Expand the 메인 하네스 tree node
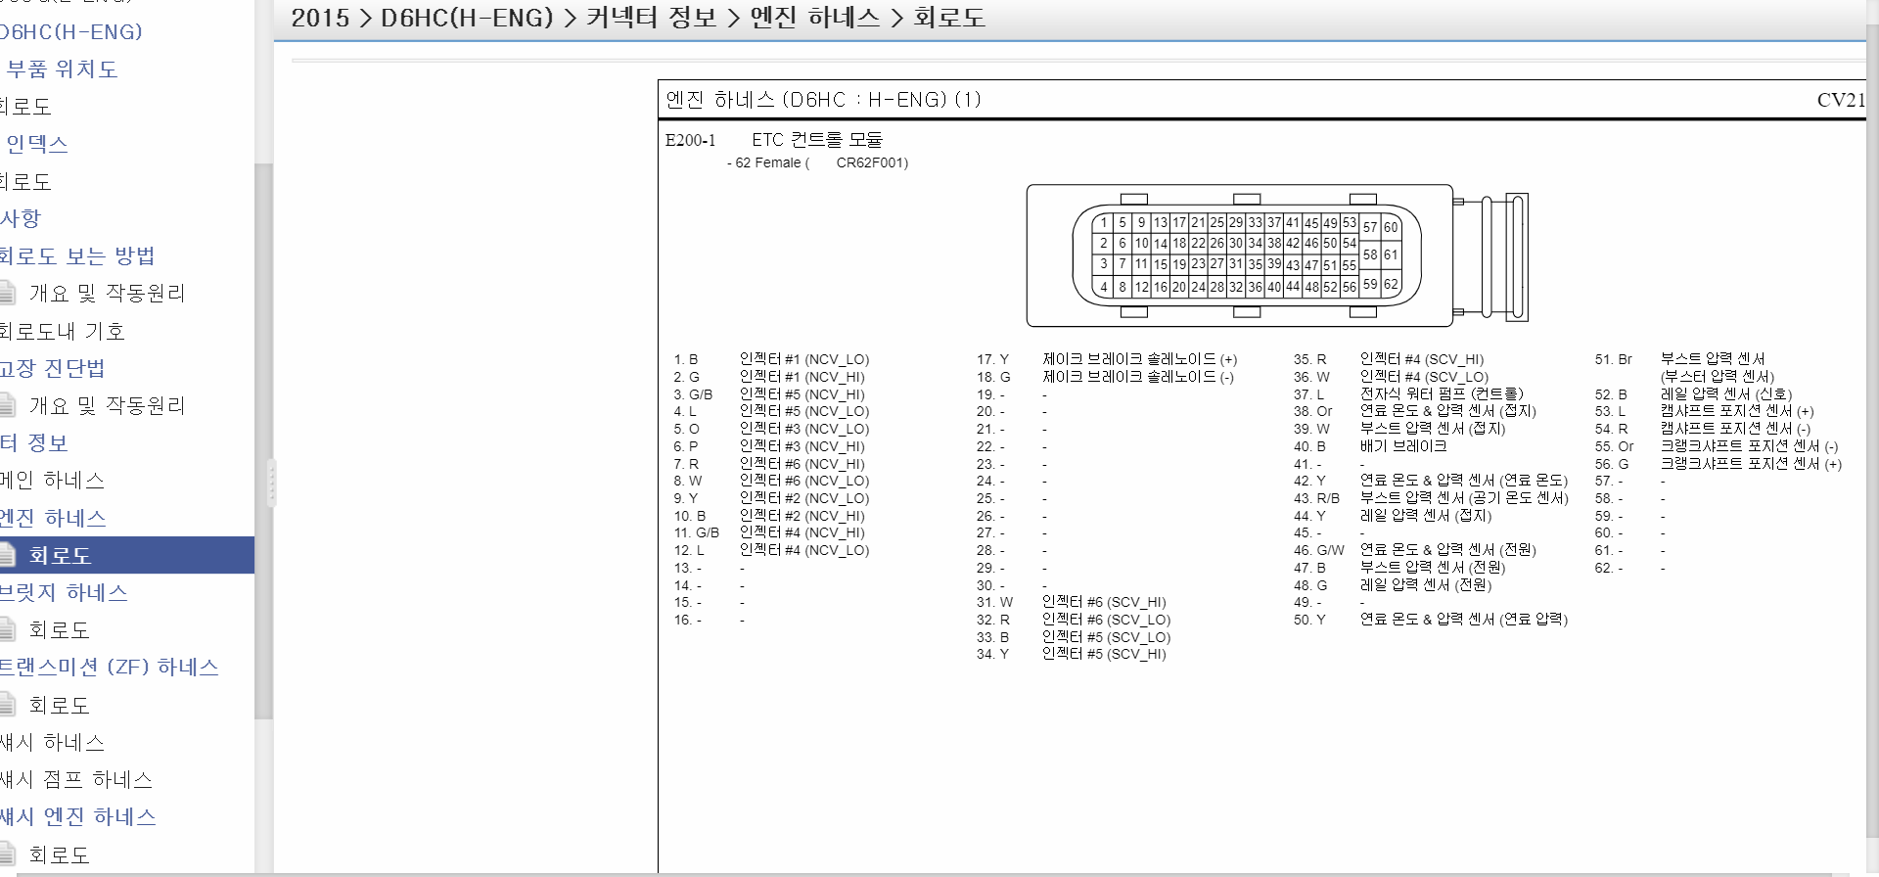 coord(52,481)
